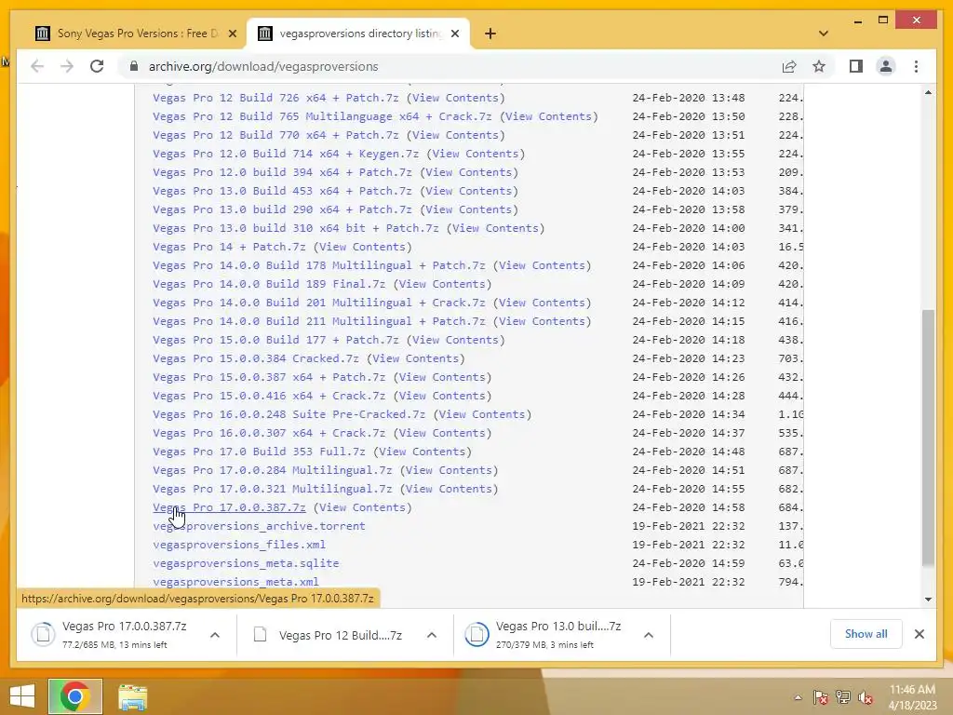Expand options for Vegas Pro 13.0 buil download
953x715 pixels.
coord(649,635)
